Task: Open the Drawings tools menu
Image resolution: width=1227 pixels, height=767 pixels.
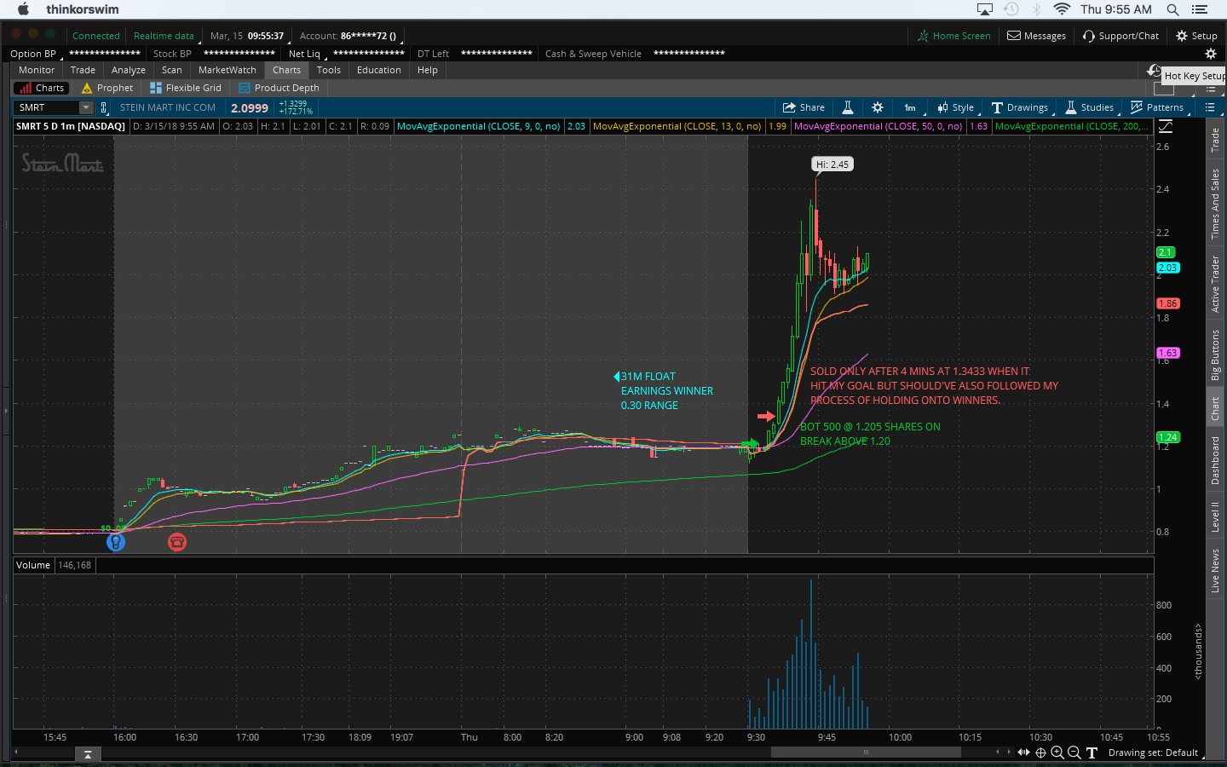Action: pos(1020,107)
